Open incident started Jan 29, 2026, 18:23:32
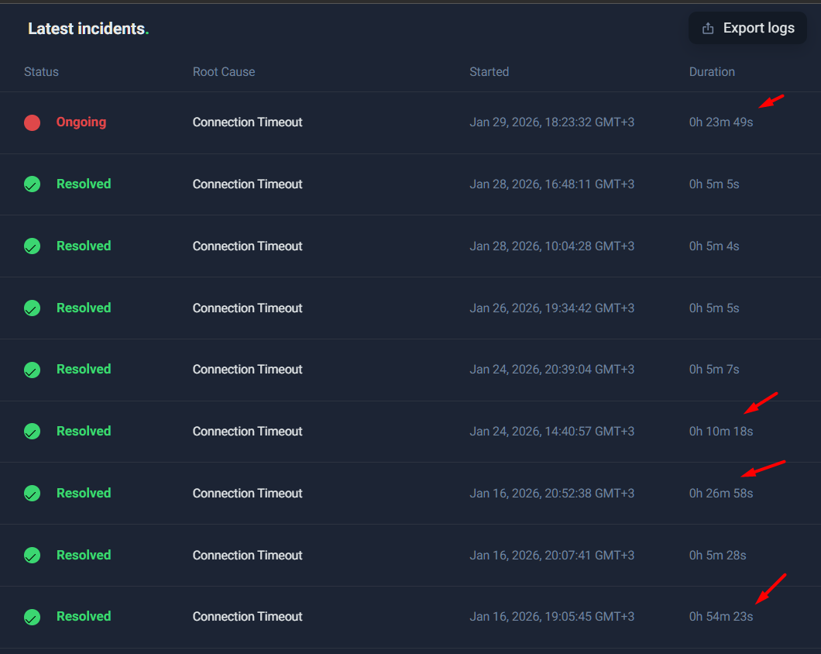 pyautogui.click(x=552, y=122)
